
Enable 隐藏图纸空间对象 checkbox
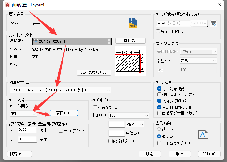[159, 113]
